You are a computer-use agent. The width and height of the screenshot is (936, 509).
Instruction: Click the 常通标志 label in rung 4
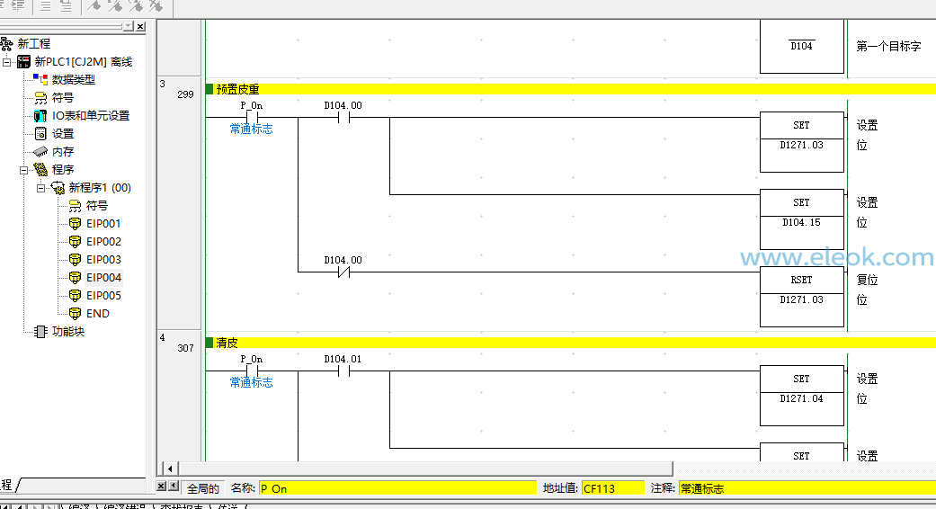pos(252,382)
